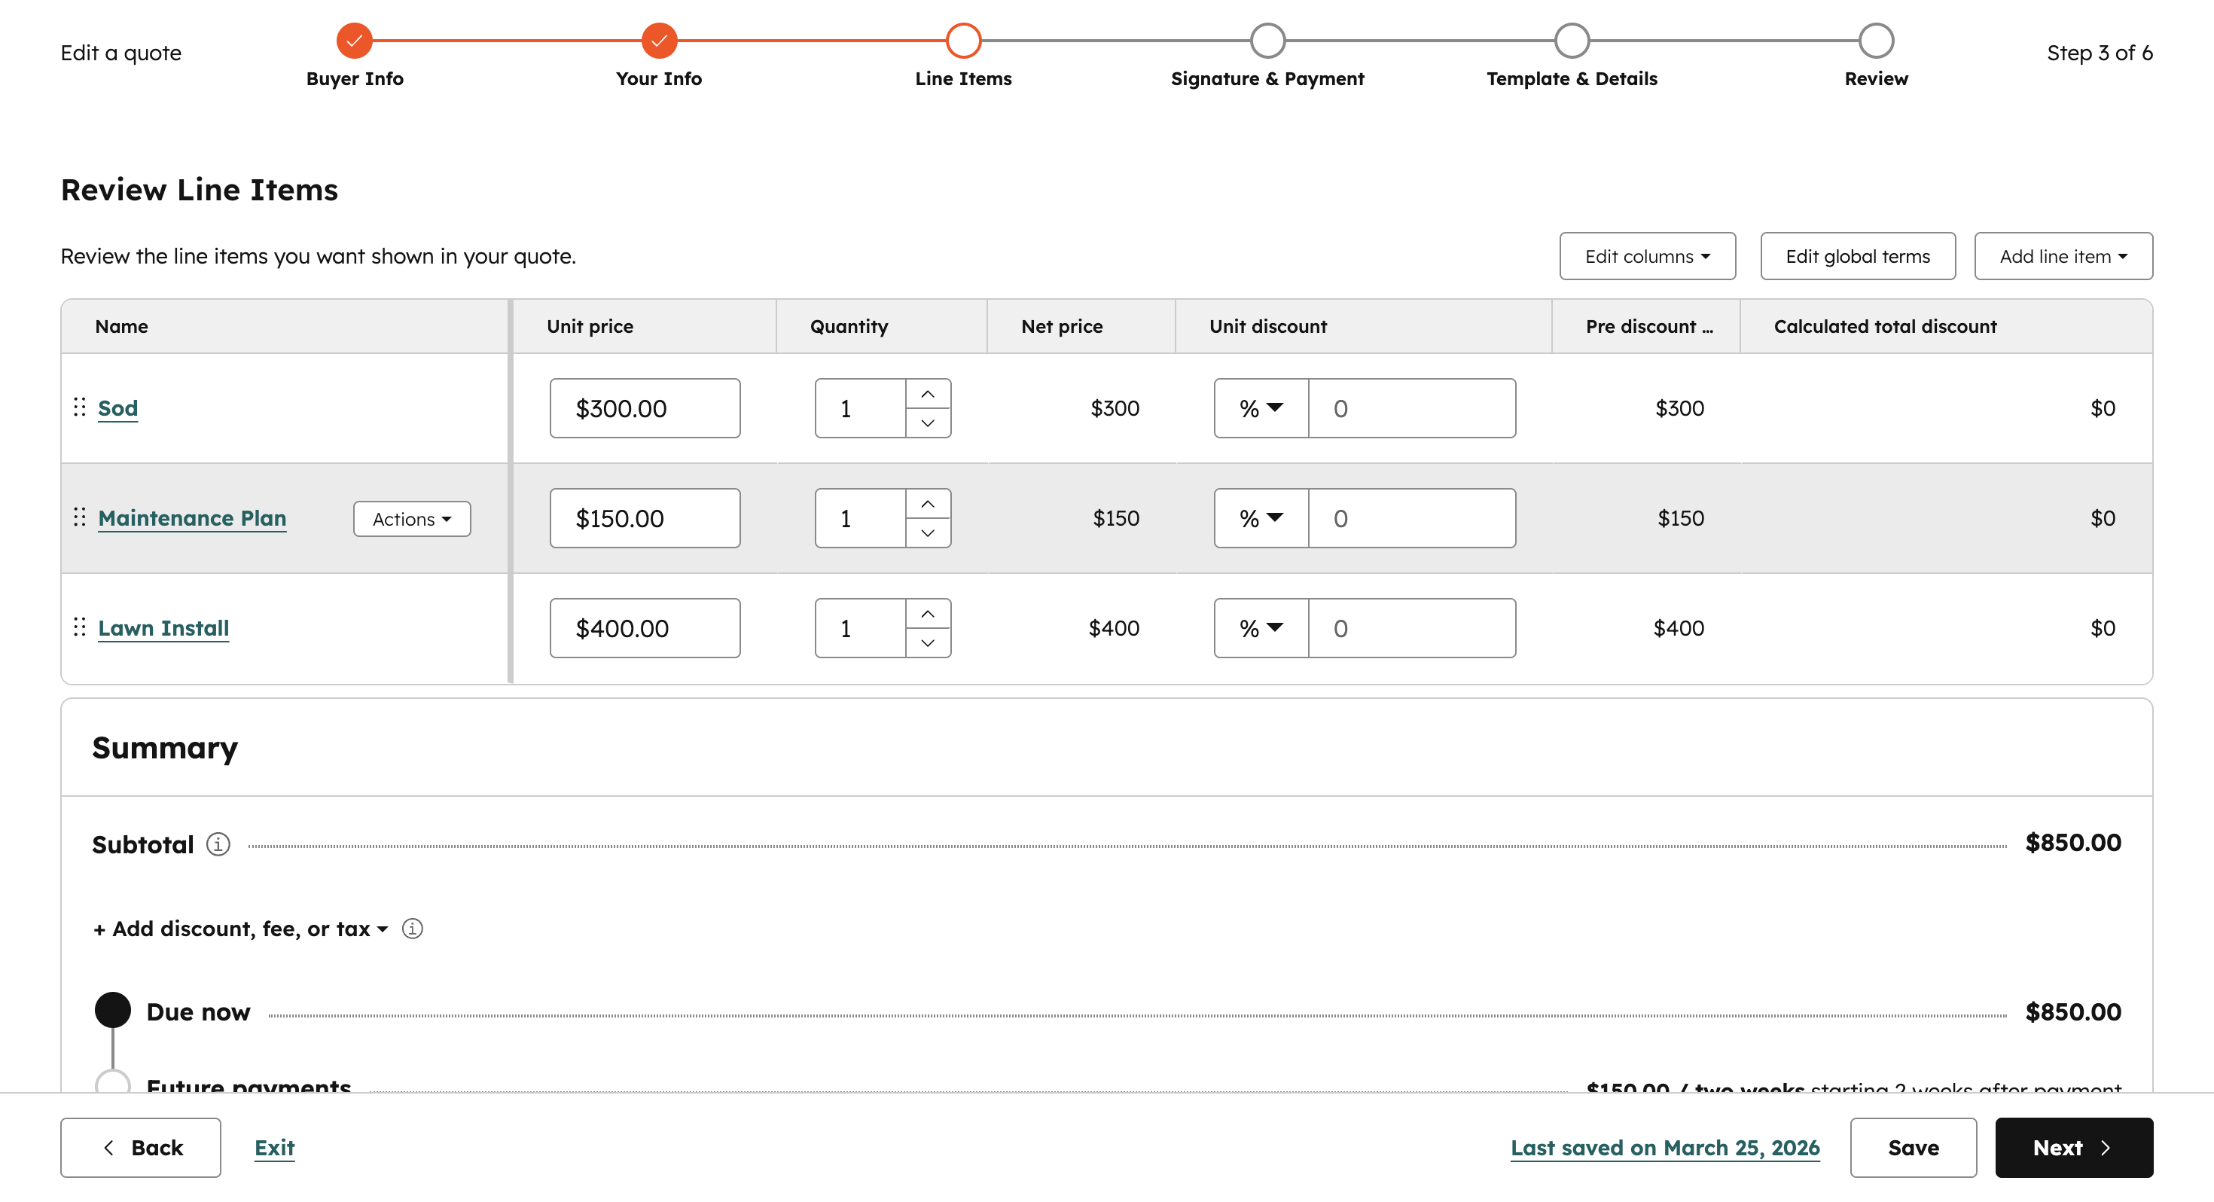This screenshot has height=1202, width=2214.
Task: Open Actions menu for Maintenance Plan
Action: [412, 520]
